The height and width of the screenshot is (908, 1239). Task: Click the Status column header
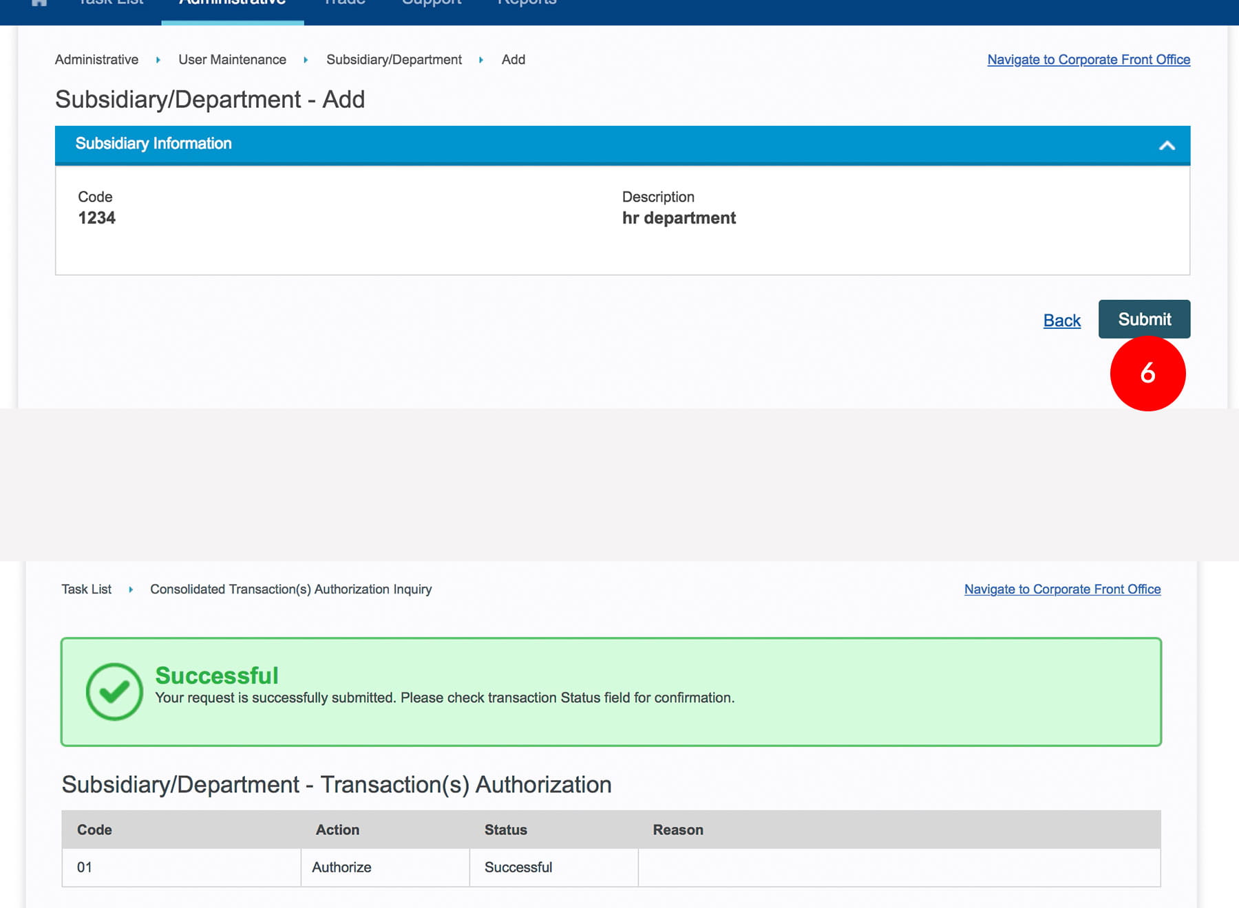pos(505,830)
